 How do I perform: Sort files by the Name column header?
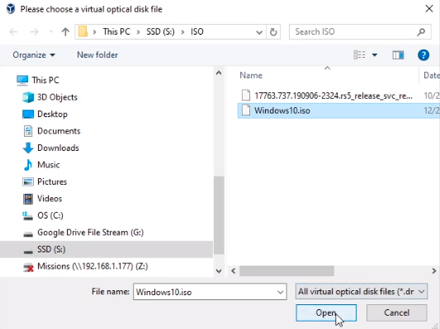click(327, 75)
